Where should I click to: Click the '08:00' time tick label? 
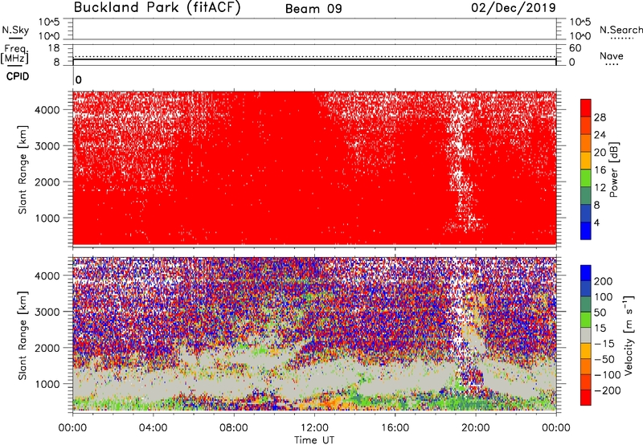coord(234,428)
